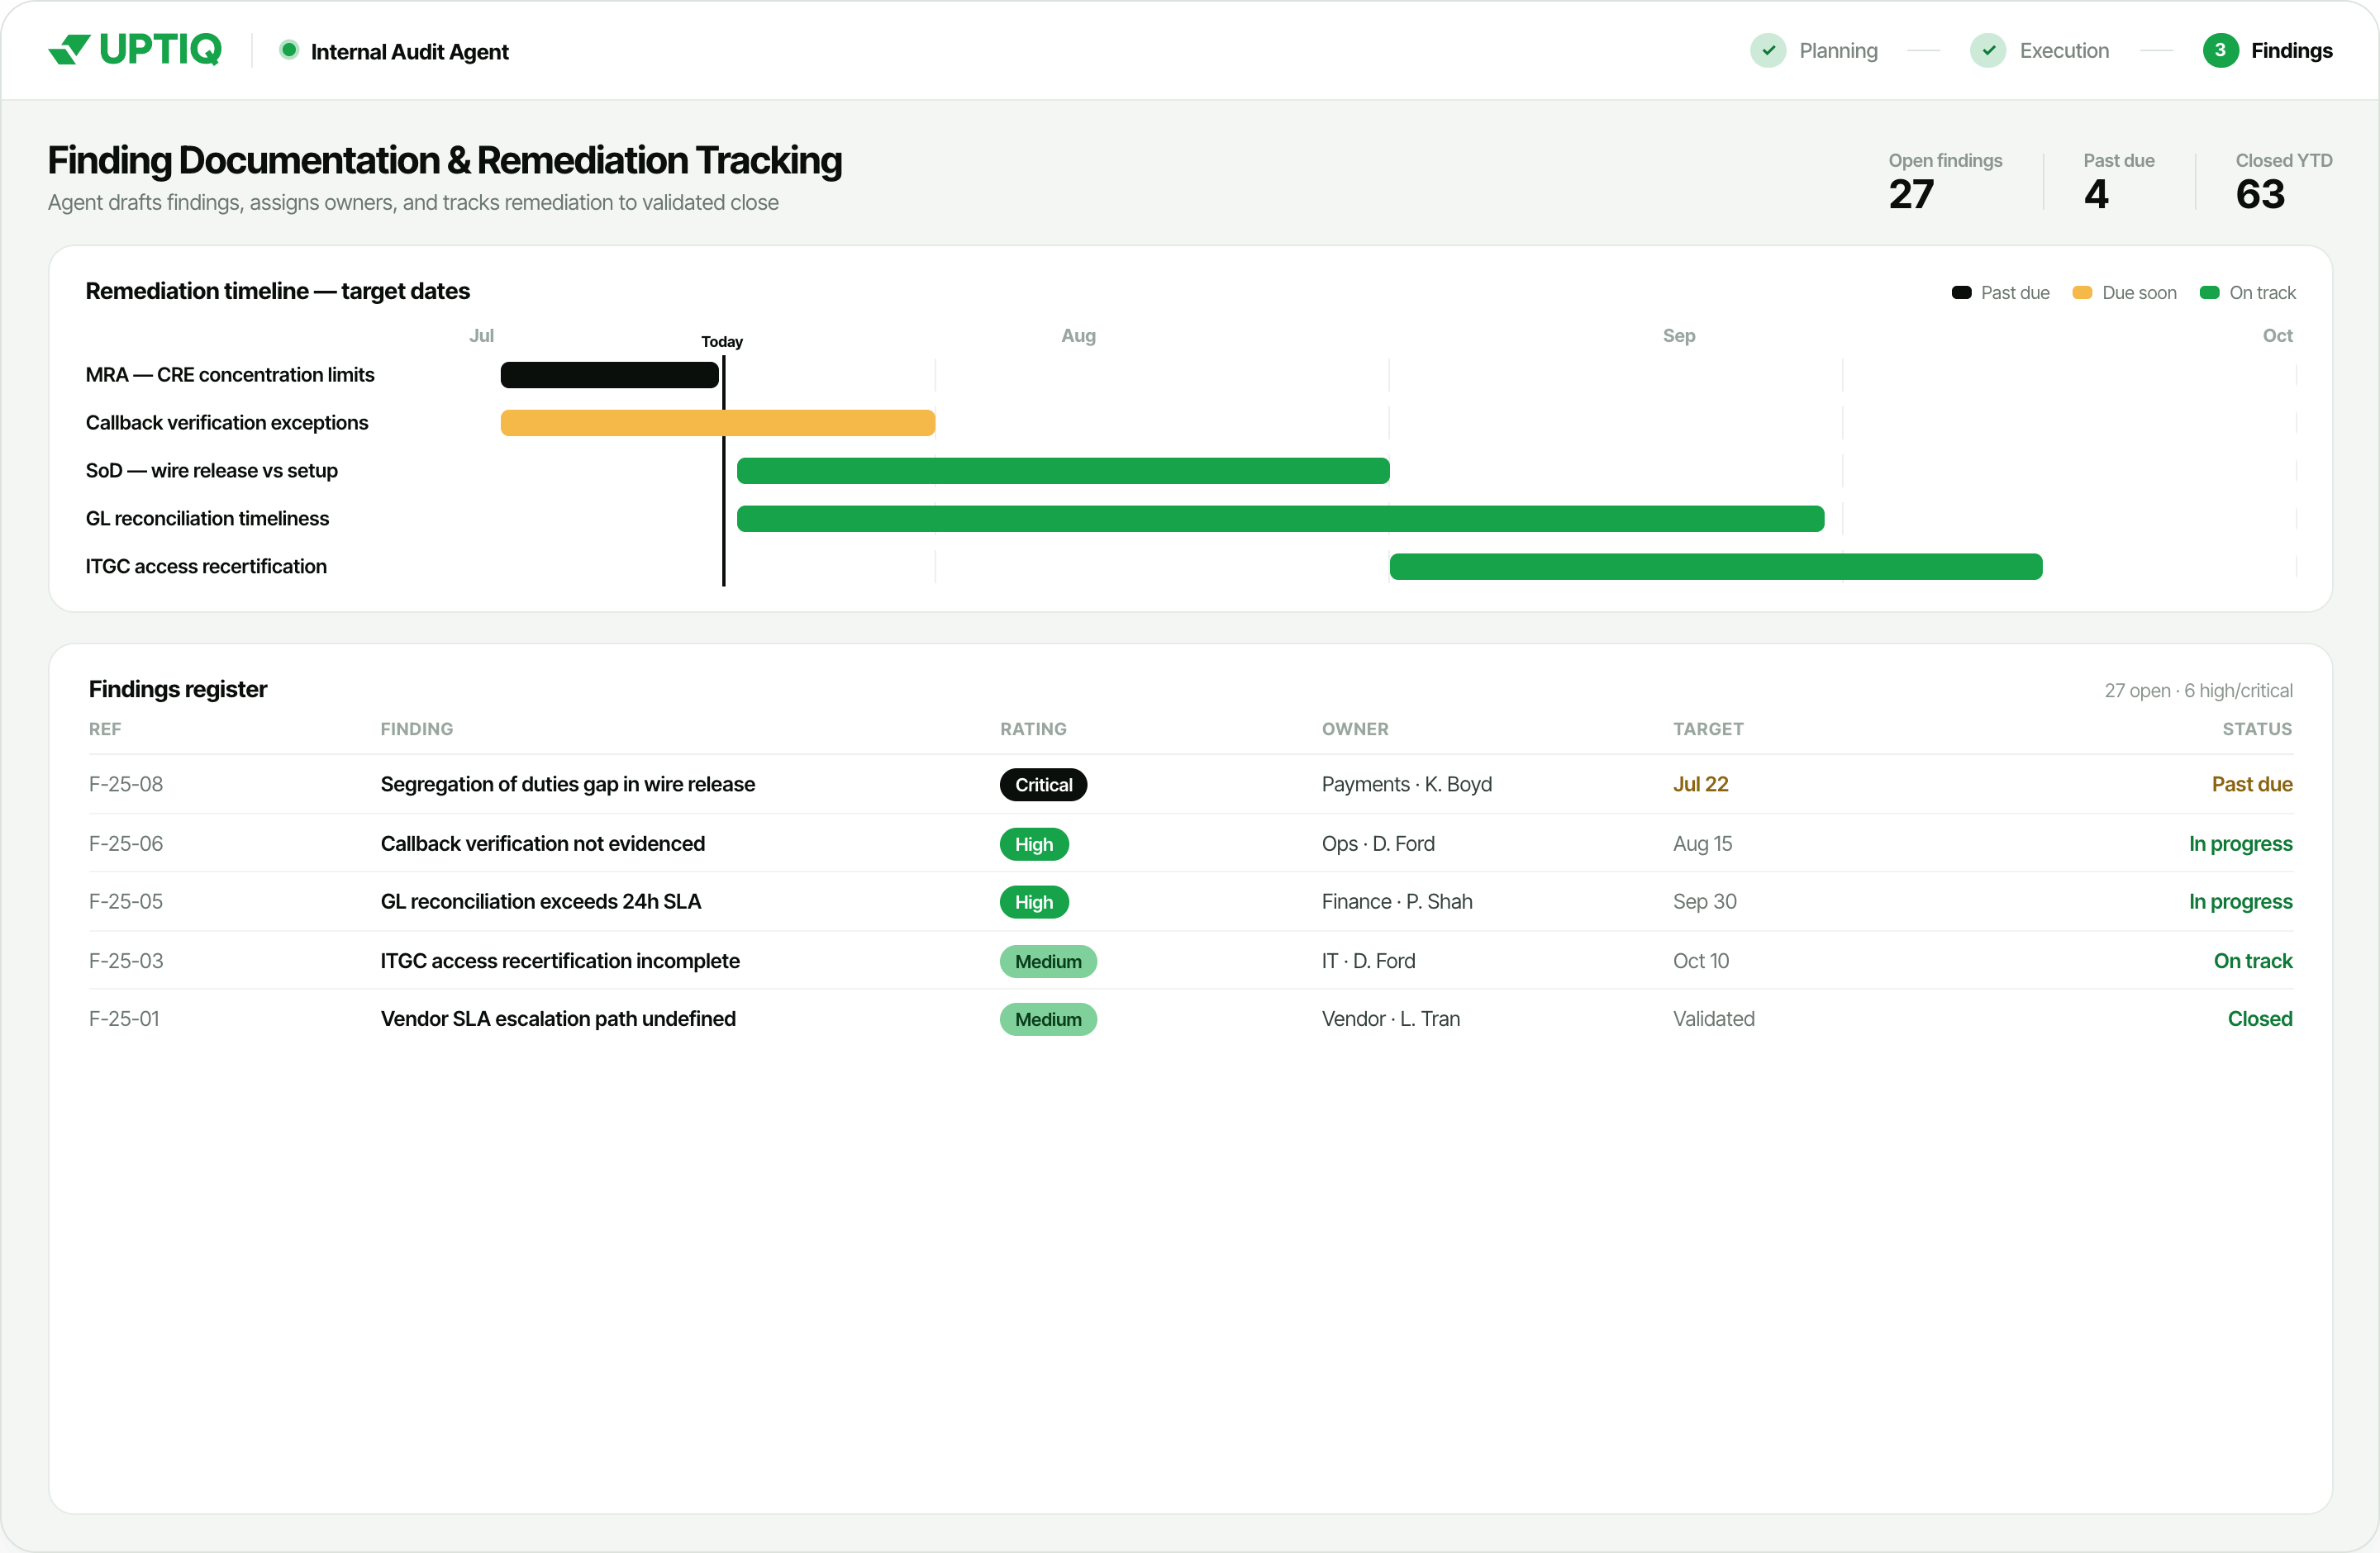Click the Findings step number 3 badge

tap(2220, 50)
